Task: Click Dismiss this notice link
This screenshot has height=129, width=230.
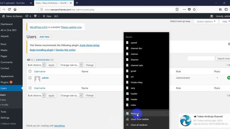Action: tap(65, 50)
